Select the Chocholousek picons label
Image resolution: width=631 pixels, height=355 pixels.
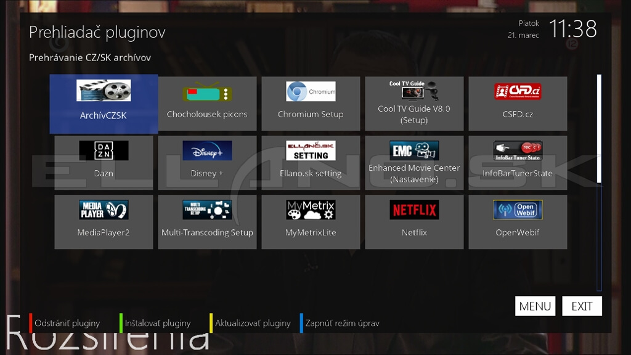pos(207,114)
